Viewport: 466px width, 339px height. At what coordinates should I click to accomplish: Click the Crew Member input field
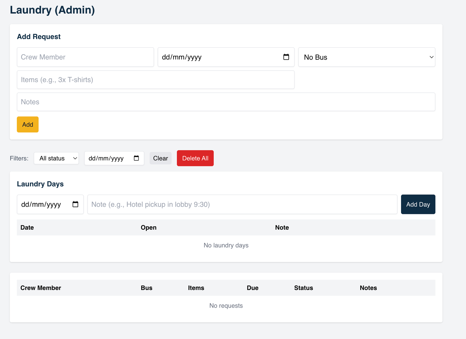pos(85,57)
